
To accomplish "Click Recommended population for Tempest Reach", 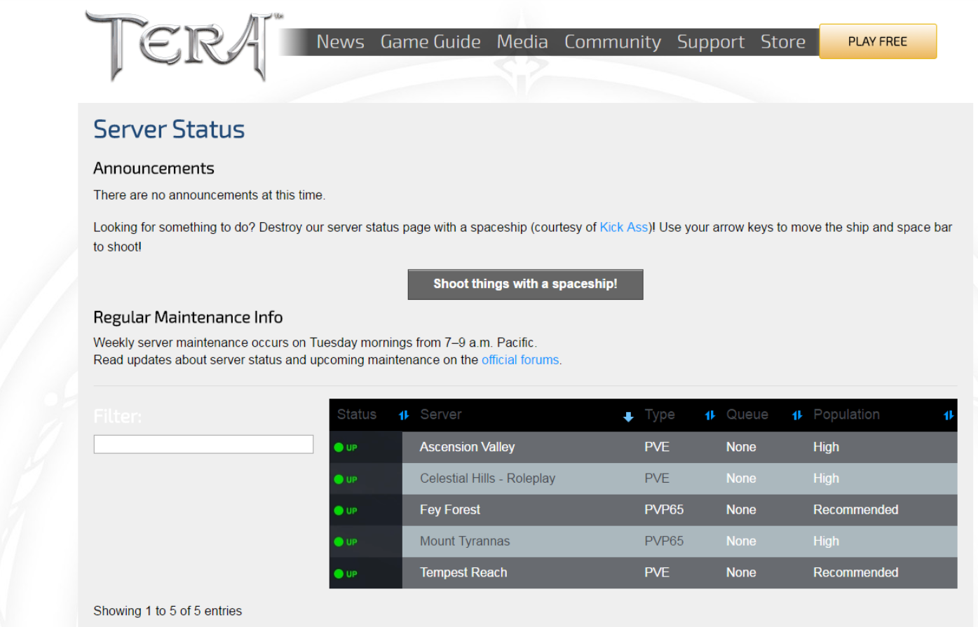I will pyautogui.click(x=855, y=572).
